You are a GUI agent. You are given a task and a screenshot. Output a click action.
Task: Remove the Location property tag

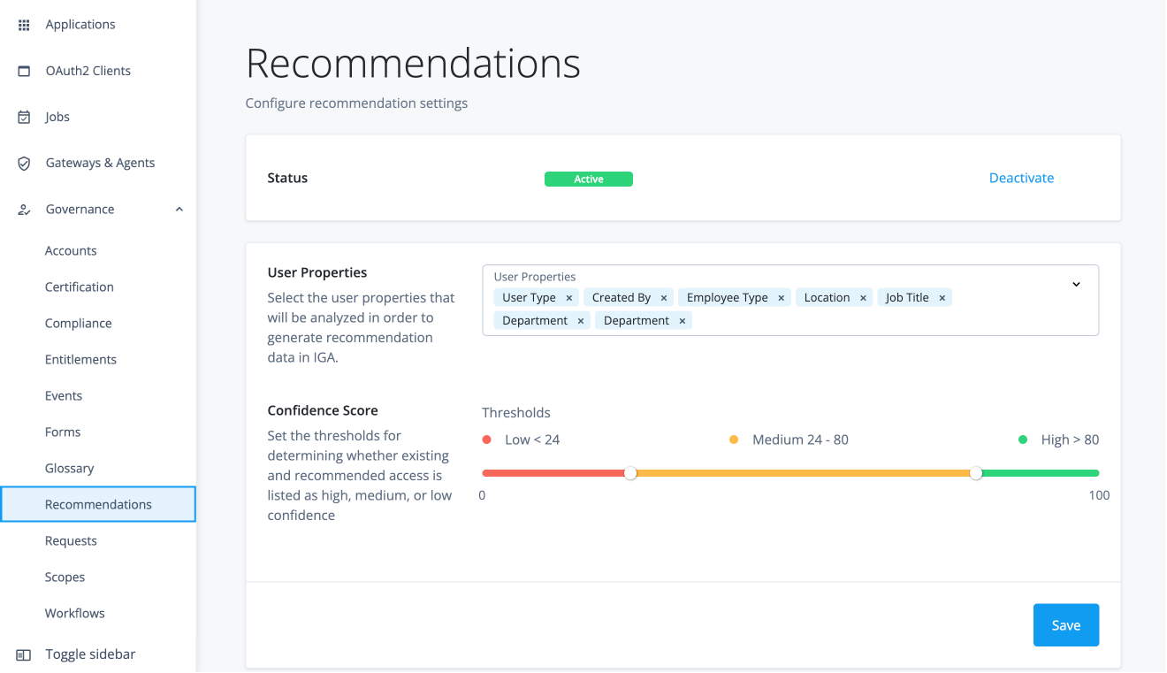(863, 297)
